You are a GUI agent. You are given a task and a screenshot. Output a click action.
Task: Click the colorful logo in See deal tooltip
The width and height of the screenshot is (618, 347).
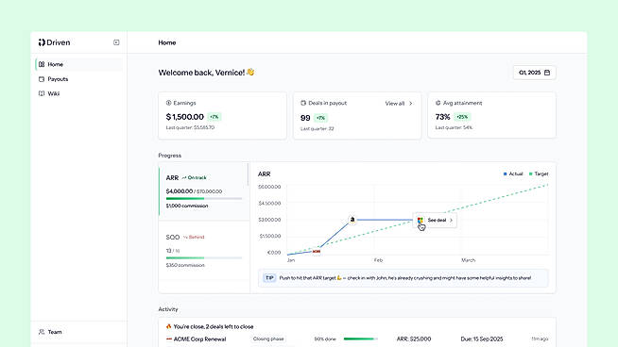pyautogui.click(x=421, y=221)
